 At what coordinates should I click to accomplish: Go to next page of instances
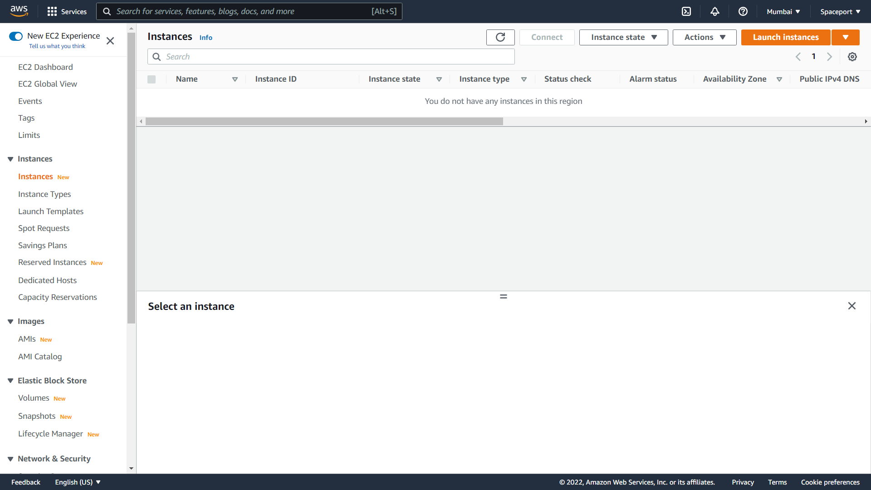(x=829, y=57)
